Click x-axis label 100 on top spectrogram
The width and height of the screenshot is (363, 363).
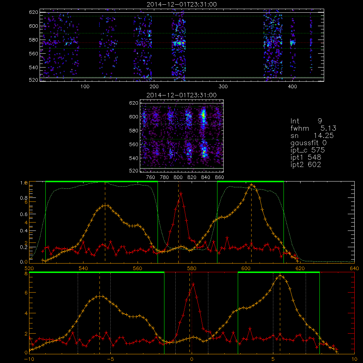click(x=85, y=87)
